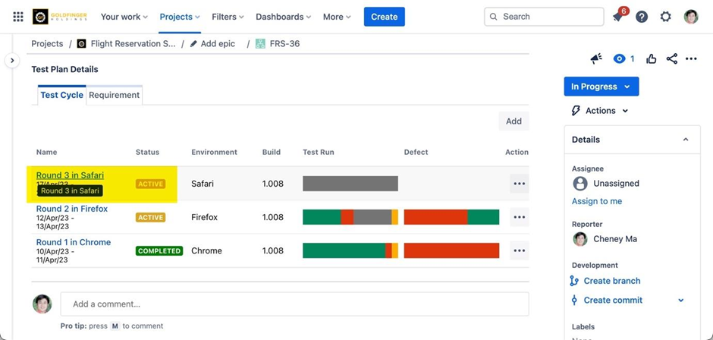Viewport: 713px width, 340px height.
Task: Expand the Actions dropdown
Action: pos(601,111)
